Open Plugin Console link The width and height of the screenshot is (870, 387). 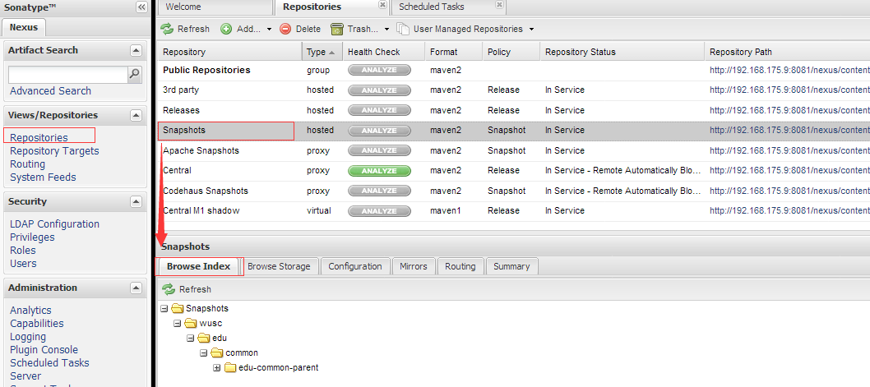[x=44, y=350]
